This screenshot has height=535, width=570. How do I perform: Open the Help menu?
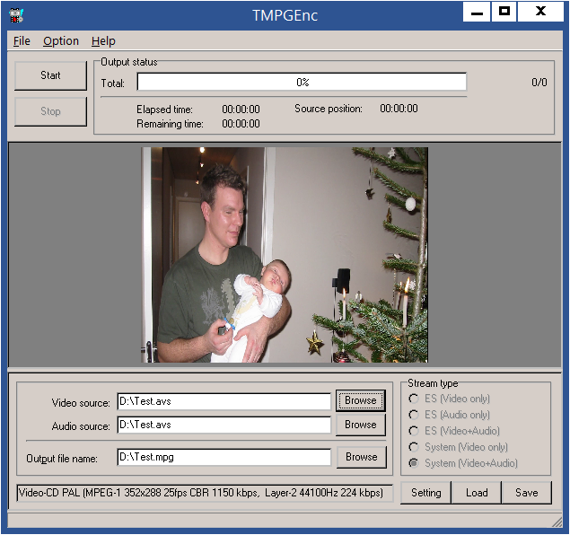(x=103, y=41)
